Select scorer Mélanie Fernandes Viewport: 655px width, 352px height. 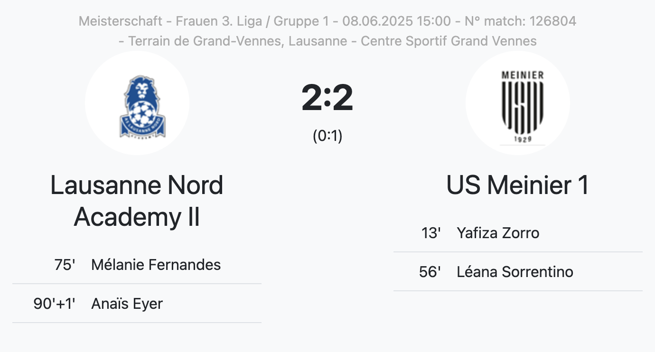(x=156, y=265)
